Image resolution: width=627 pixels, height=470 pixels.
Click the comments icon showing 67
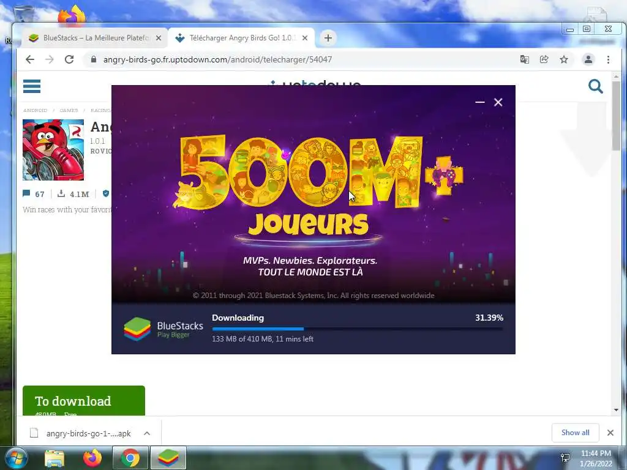click(27, 194)
